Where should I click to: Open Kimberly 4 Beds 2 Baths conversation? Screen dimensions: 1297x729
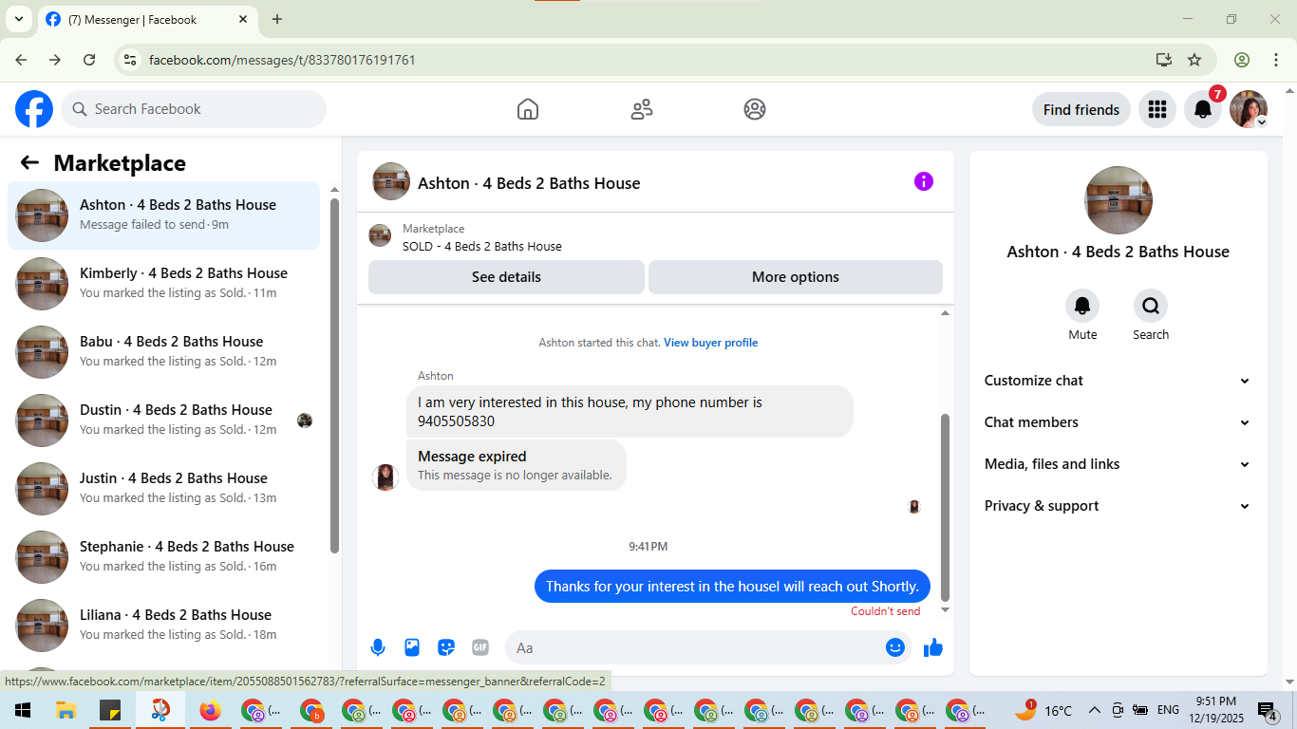point(164,284)
